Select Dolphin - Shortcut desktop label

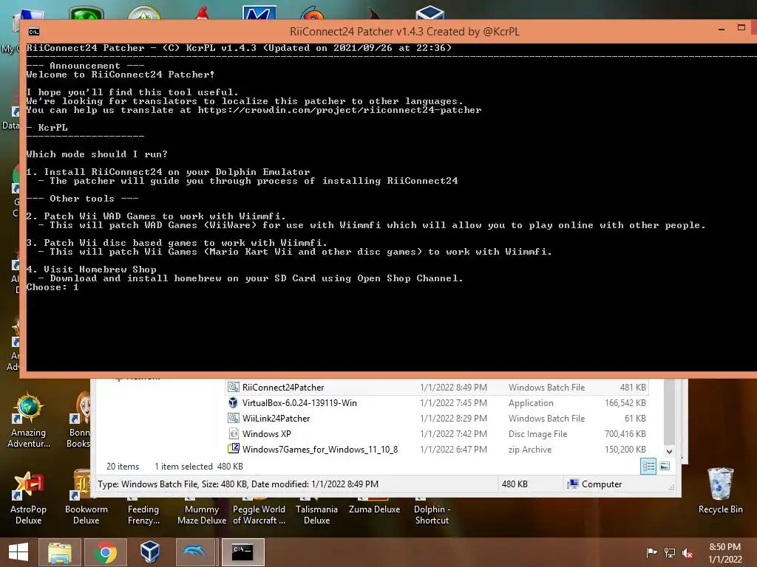(432, 515)
